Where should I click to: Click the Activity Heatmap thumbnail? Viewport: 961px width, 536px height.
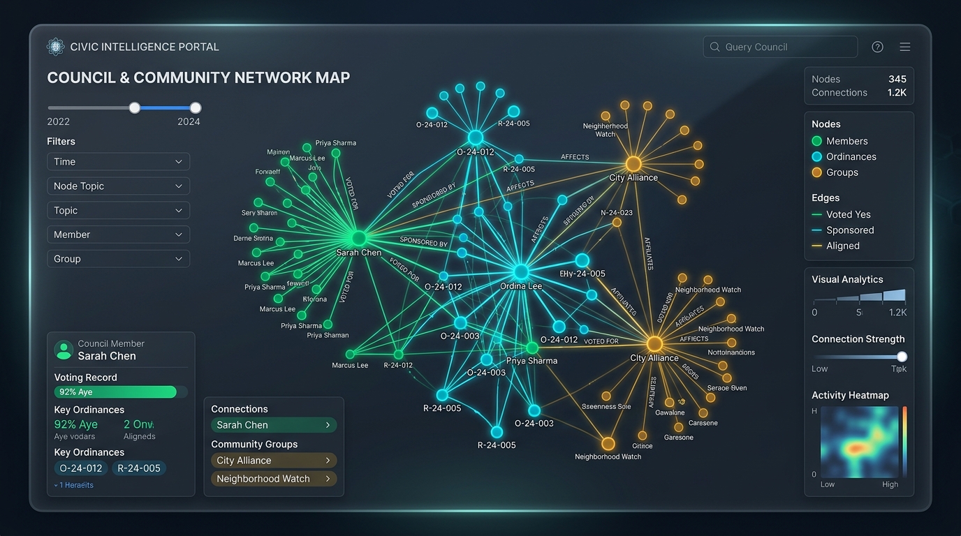click(858, 442)
